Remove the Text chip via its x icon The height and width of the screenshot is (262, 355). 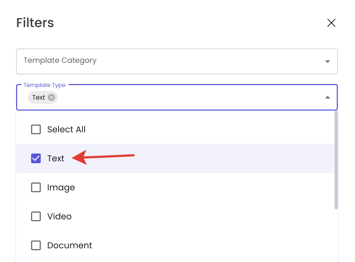point(51,97)
